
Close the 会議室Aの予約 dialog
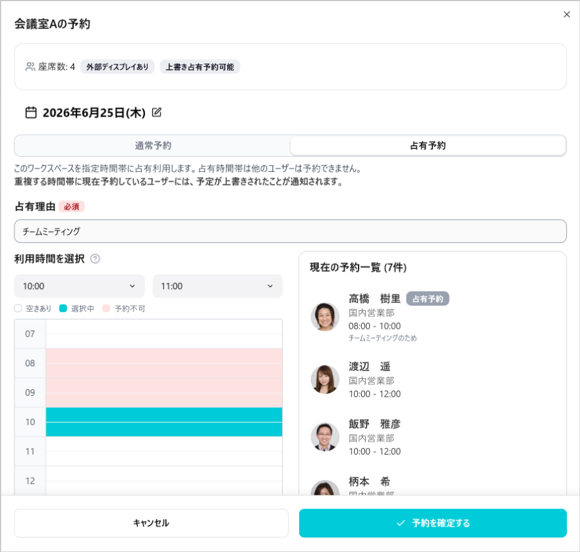coord(566,14)
